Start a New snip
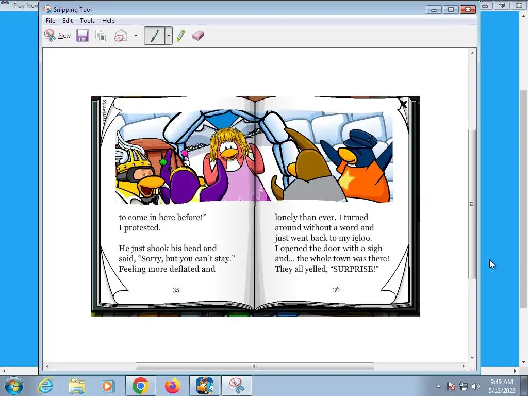This screenshot has height=396, width=528. pyautogui.click(x=57, y=36)
